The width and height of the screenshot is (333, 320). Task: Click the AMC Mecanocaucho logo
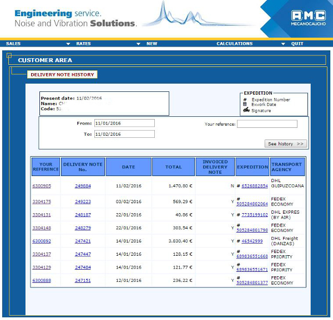tap(309, 18)
